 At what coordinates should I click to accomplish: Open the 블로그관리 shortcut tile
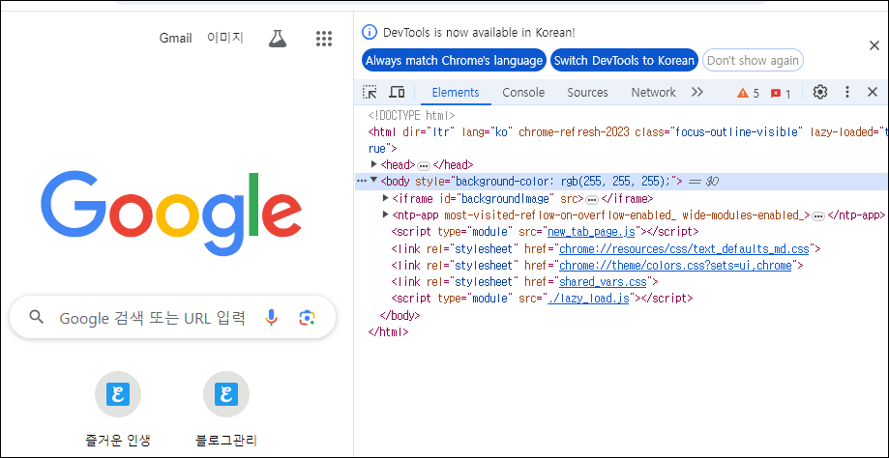tap(226, 410)
